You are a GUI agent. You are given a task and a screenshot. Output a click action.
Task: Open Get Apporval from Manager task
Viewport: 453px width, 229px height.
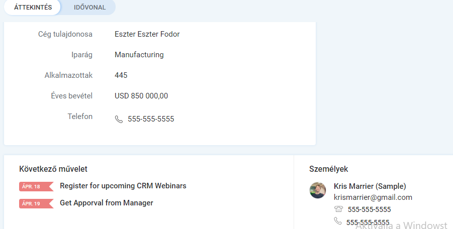(x=106, y=203)
